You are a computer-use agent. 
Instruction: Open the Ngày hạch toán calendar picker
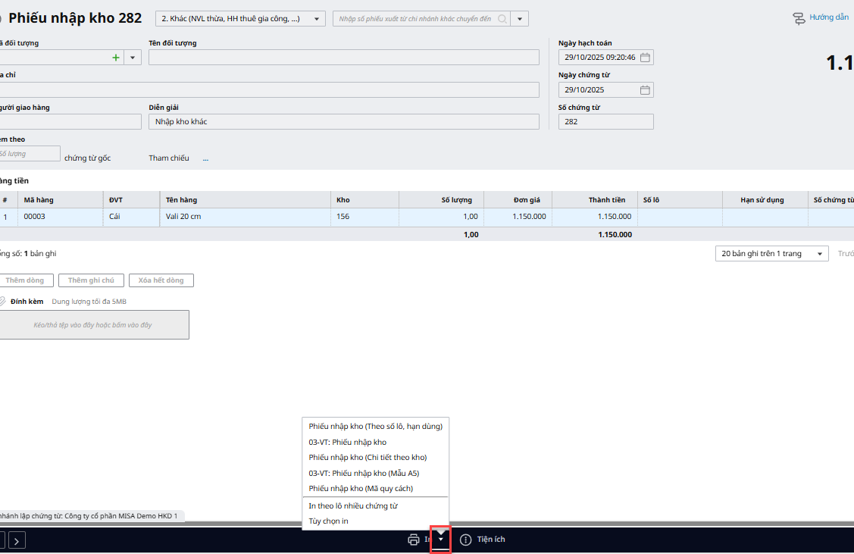click(645, 58)
